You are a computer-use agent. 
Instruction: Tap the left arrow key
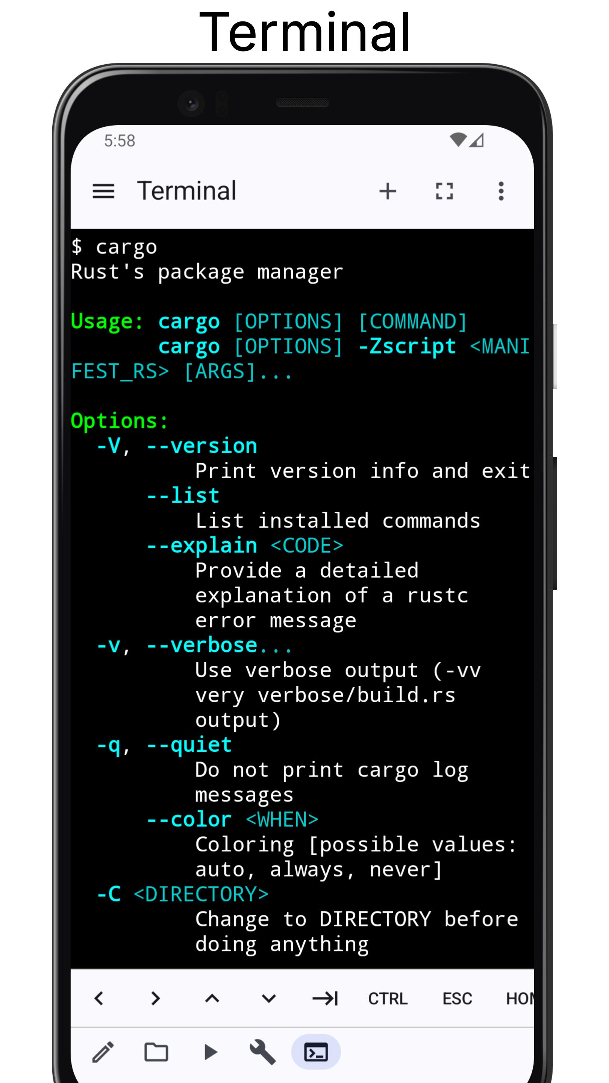tap(99, 998)
